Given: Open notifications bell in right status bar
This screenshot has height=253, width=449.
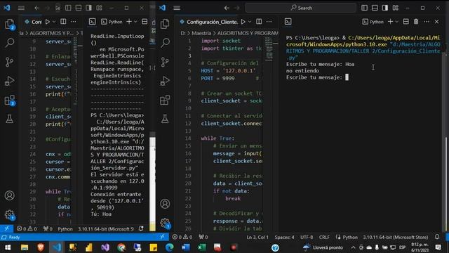Looking at the screenshot, I should [x=437, y=237].
